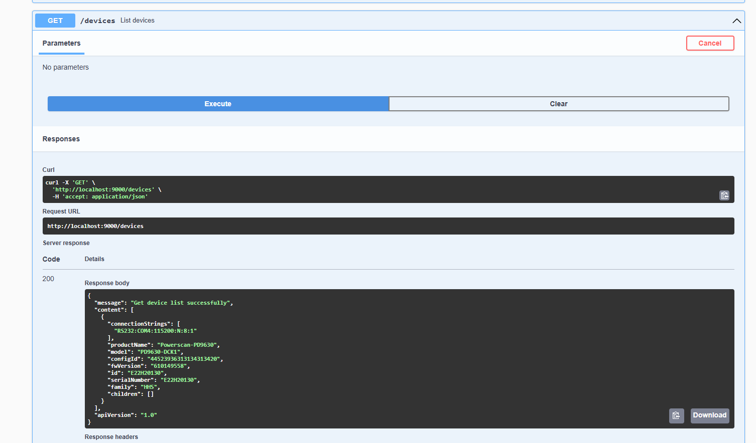Click the blue GET method badge
The height and width of the screenshot is (443, 756).
pos(55,21)
